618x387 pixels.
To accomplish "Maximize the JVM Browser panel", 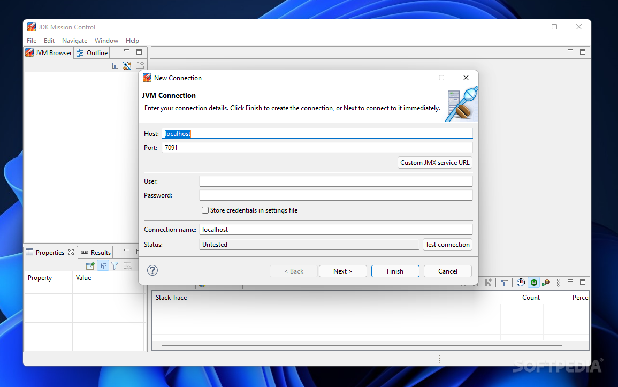I will (x=139, y=51).
